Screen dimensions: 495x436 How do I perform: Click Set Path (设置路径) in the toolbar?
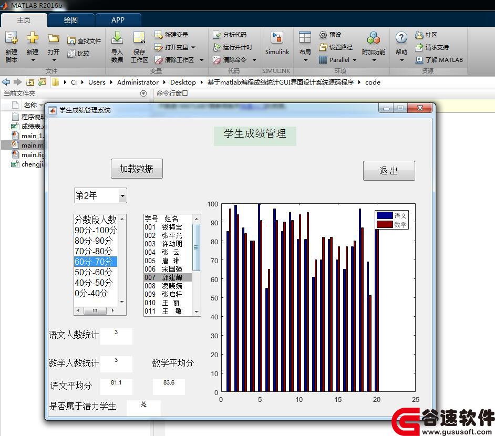point(336,47)
